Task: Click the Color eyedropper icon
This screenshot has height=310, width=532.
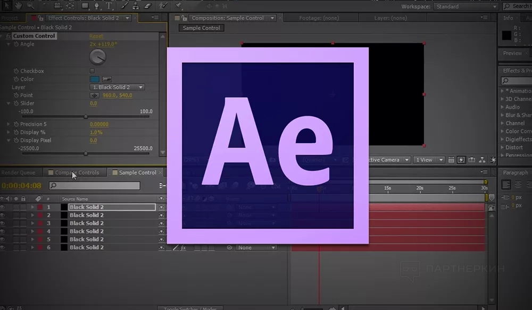Action: (106, 79)
